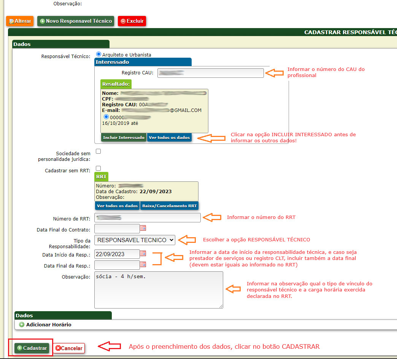The image size is (397, 359).
Task: Open calendar picker for Data Final do Contrato
Action: [143, 228]
